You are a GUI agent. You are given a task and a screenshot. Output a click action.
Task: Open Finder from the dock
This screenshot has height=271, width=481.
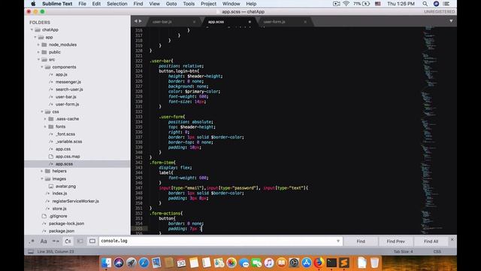click(x=106, y=263)
